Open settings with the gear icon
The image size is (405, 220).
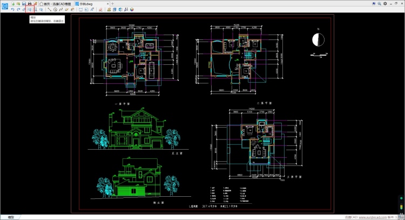pyautogui.click(x=385, y=4)
